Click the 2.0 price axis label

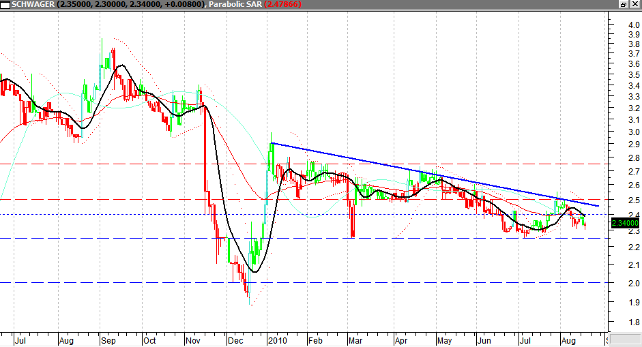634,283
